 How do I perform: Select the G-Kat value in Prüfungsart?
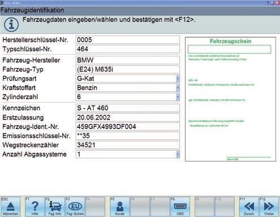pyautogui.click(x=85, y=78)
